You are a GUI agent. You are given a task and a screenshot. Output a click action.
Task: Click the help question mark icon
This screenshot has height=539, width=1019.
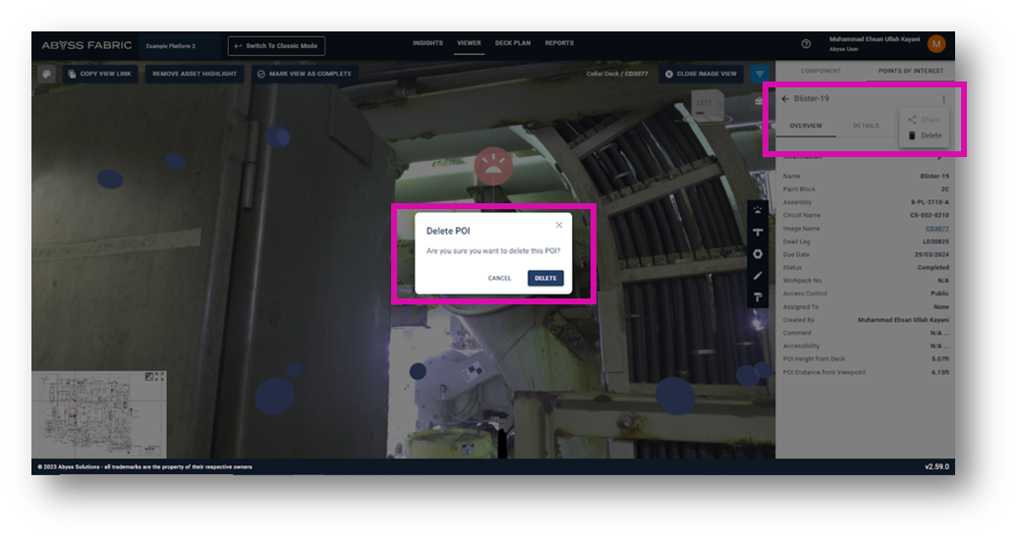(x=806, y=44)
